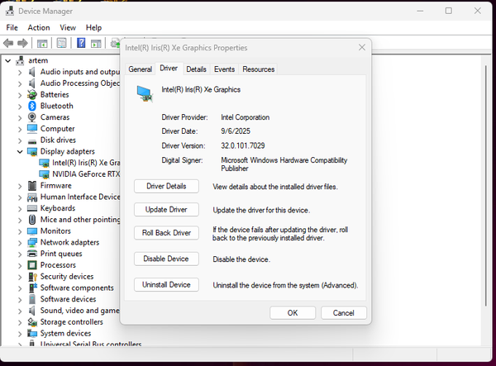This screenshot has height=366, width=496.
Task: Click the Processors chip icon
Action: tap(32, 265)
